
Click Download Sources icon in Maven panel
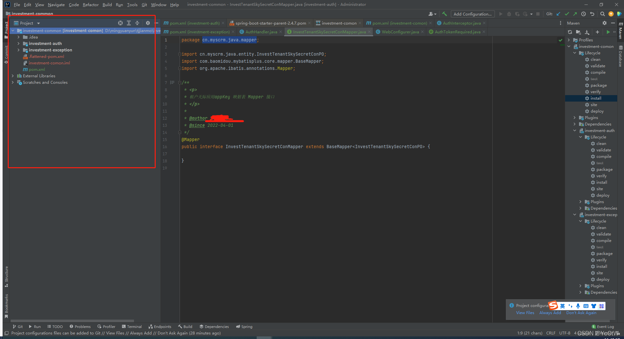tap(587, 32)
